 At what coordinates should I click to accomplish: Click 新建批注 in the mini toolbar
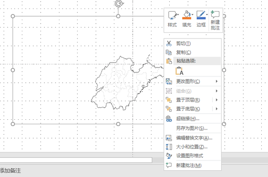coord(215,20)
